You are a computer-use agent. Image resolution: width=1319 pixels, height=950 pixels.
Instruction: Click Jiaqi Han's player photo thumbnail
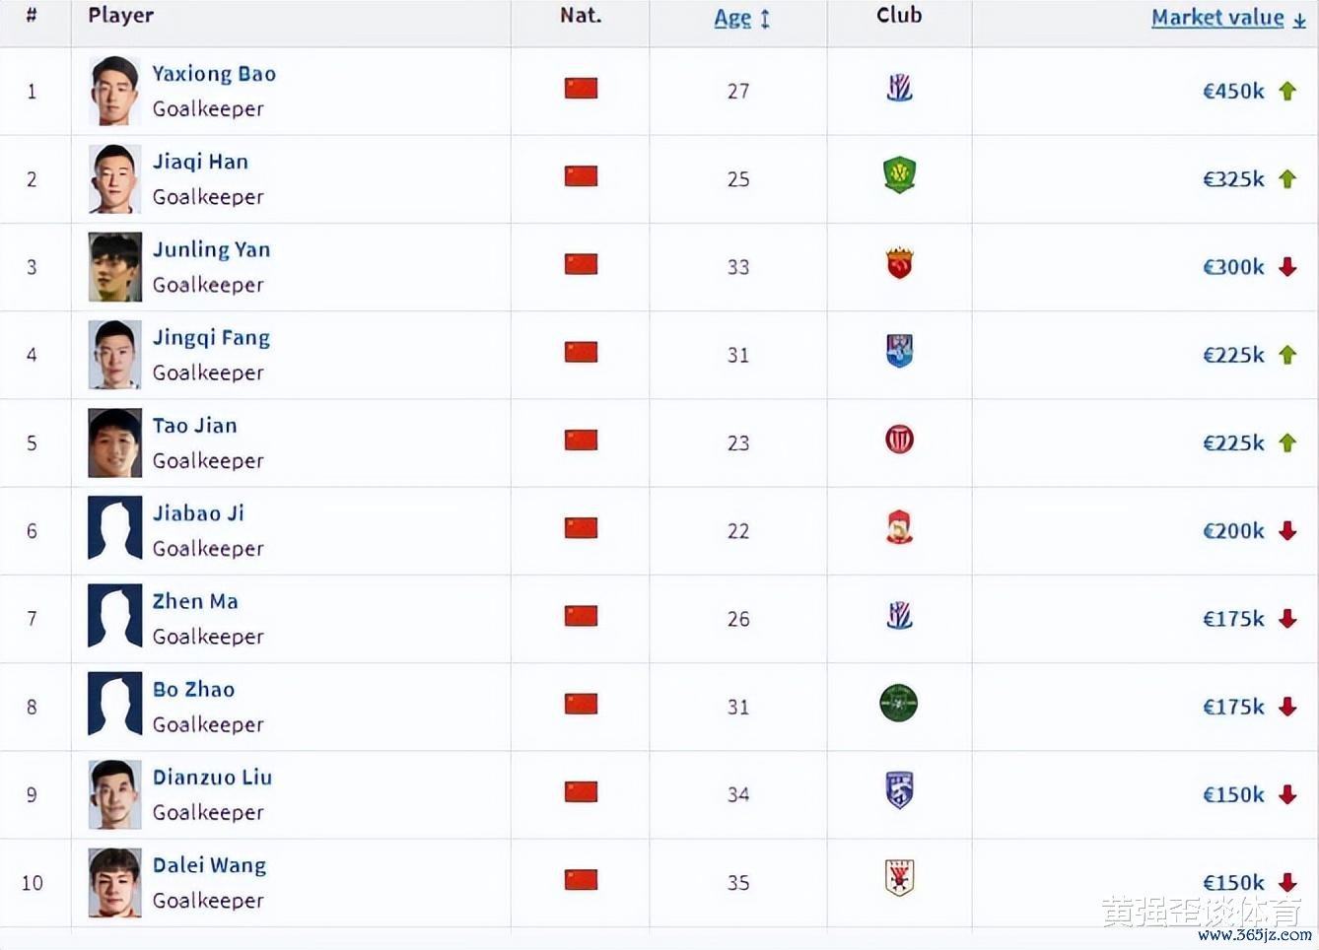pos(115,179)
